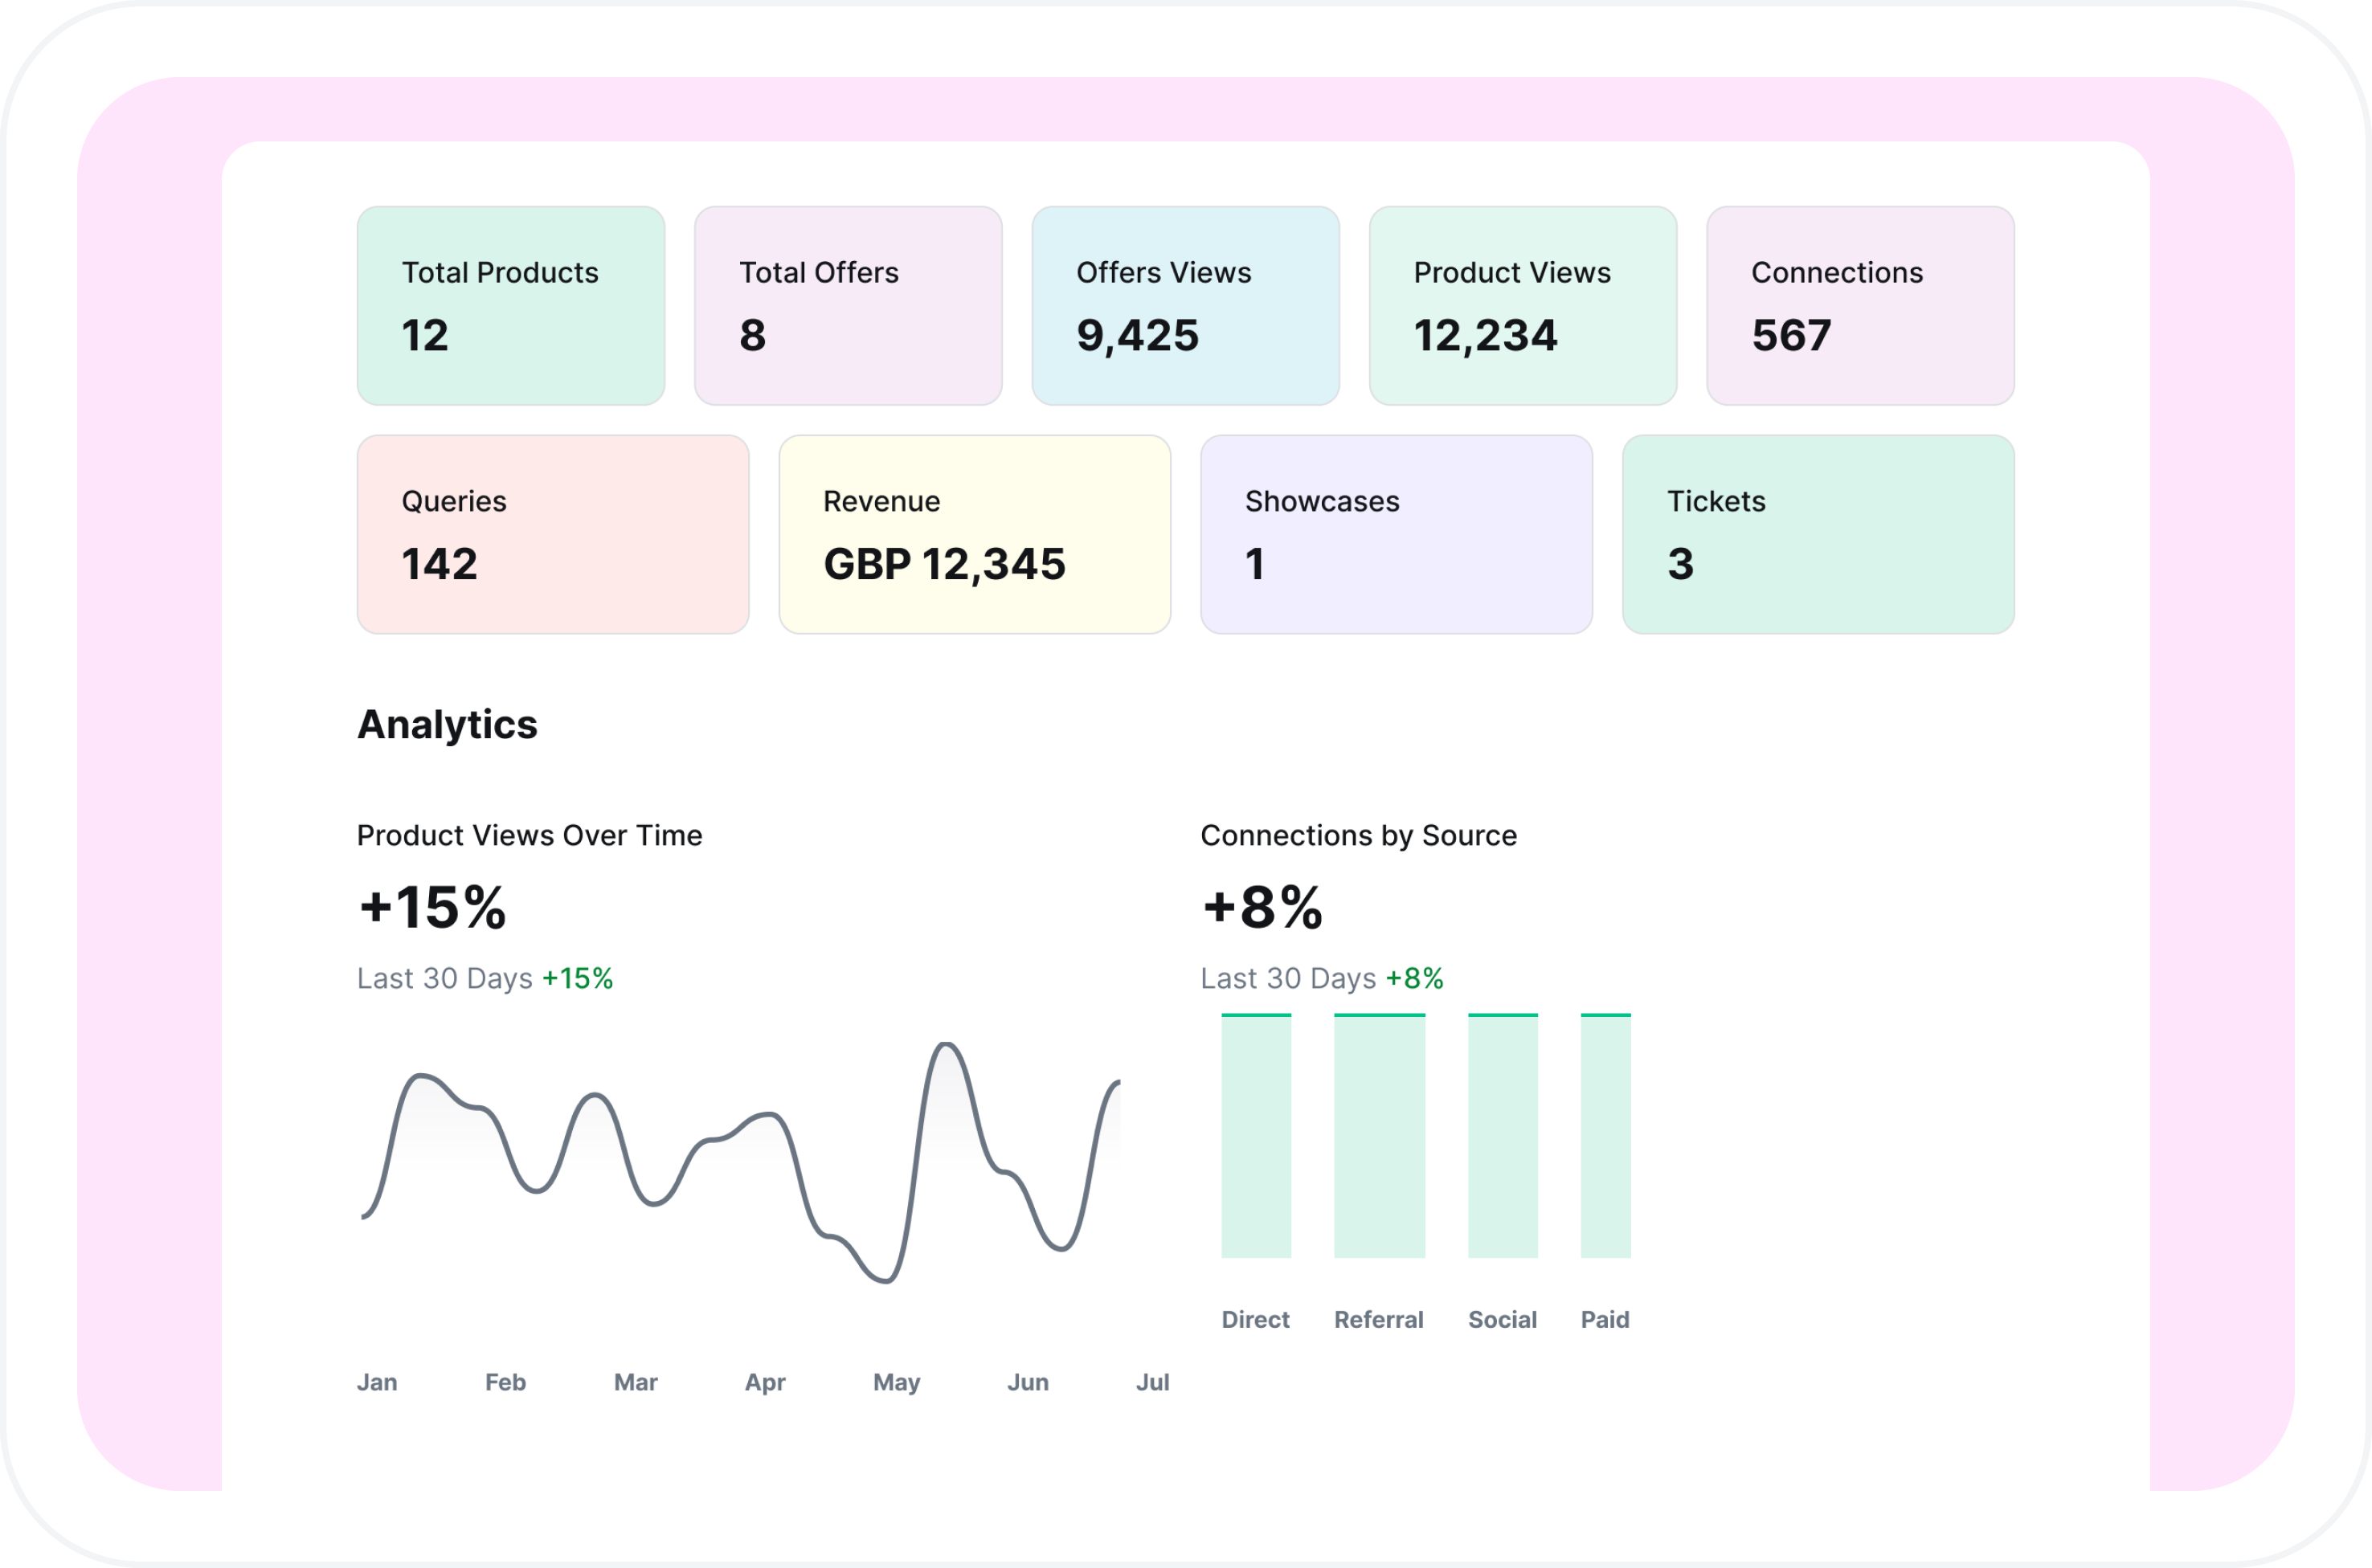This screenshot has width=2372, height=1568.
Task: Click the Jul axis label
Action: [x=1152, y=1382]
